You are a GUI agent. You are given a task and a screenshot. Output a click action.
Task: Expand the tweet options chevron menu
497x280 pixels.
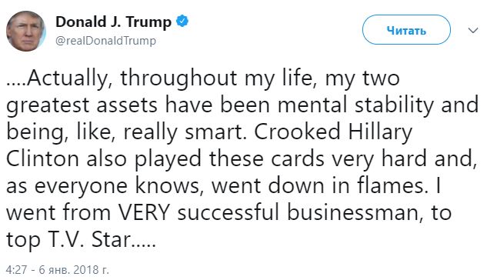point(473,31)
